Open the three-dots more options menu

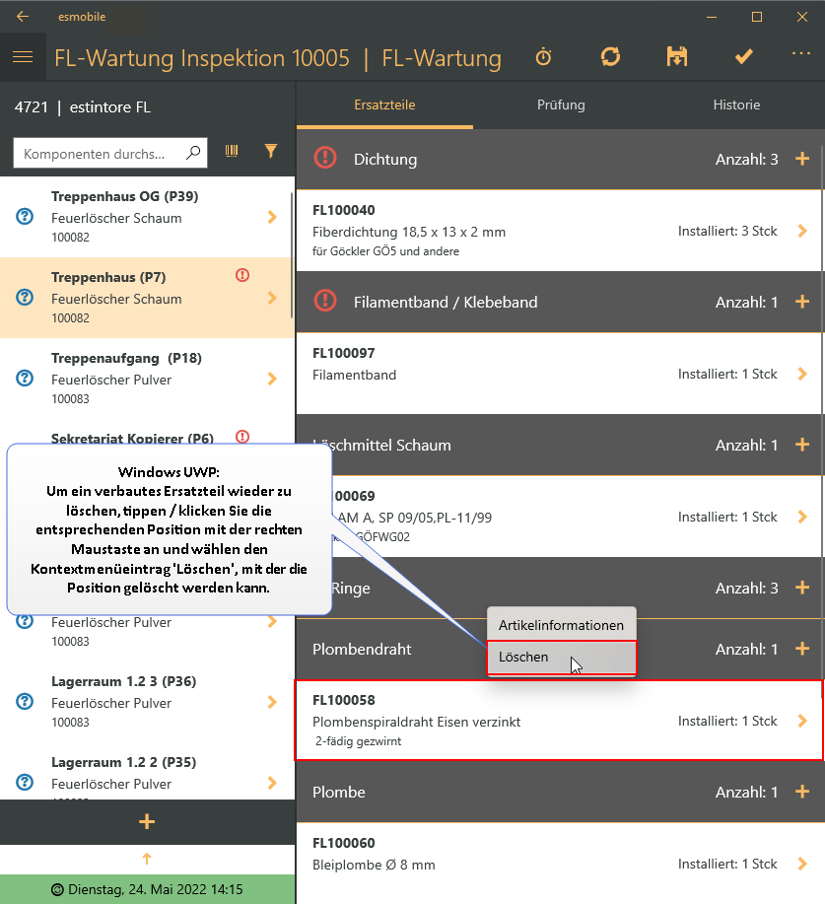[x=800, y=54]
